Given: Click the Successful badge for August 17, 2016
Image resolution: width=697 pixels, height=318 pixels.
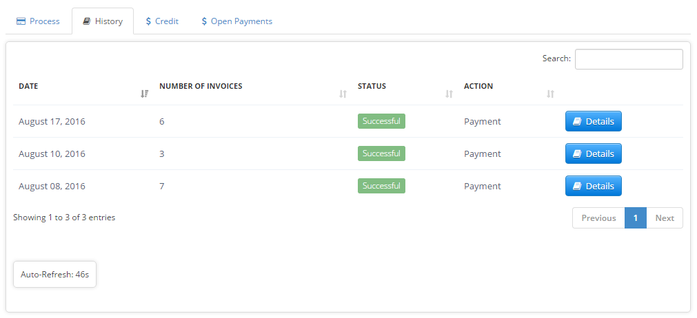Looking at the screenshot, I should click(381, 121).
